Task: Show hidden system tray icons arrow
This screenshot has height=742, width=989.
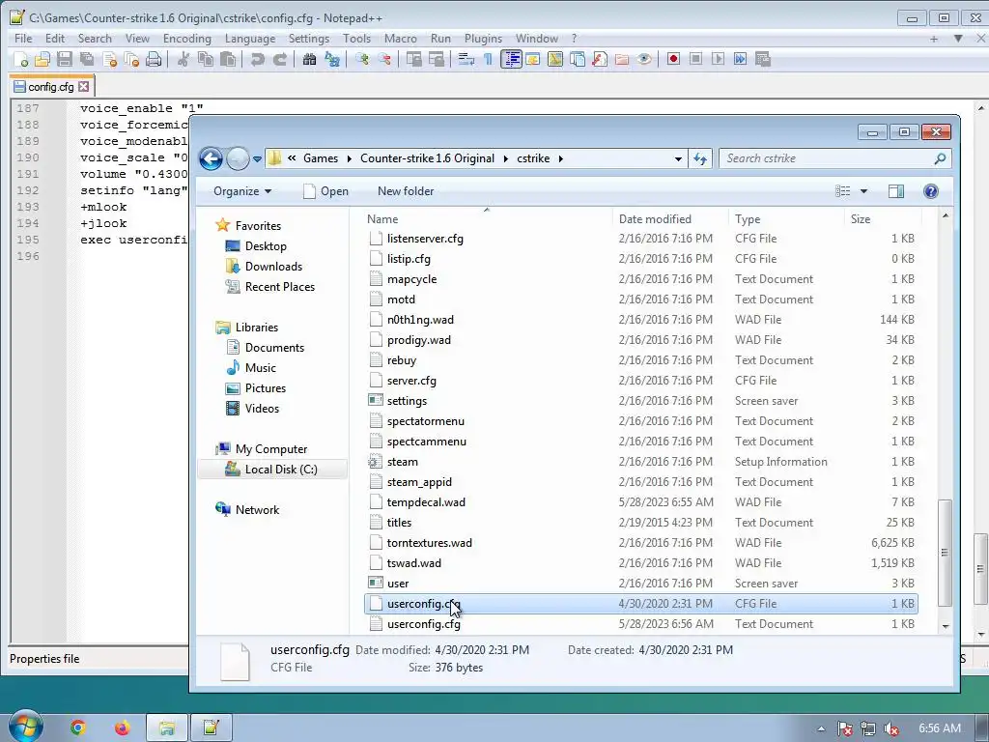Action: 821,728
